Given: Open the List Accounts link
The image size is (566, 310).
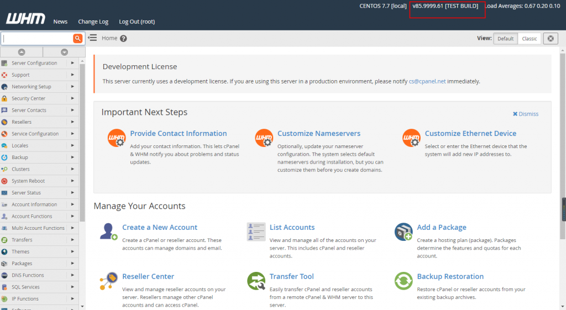Looking at the screenshot, I should [x=292, y=227].
